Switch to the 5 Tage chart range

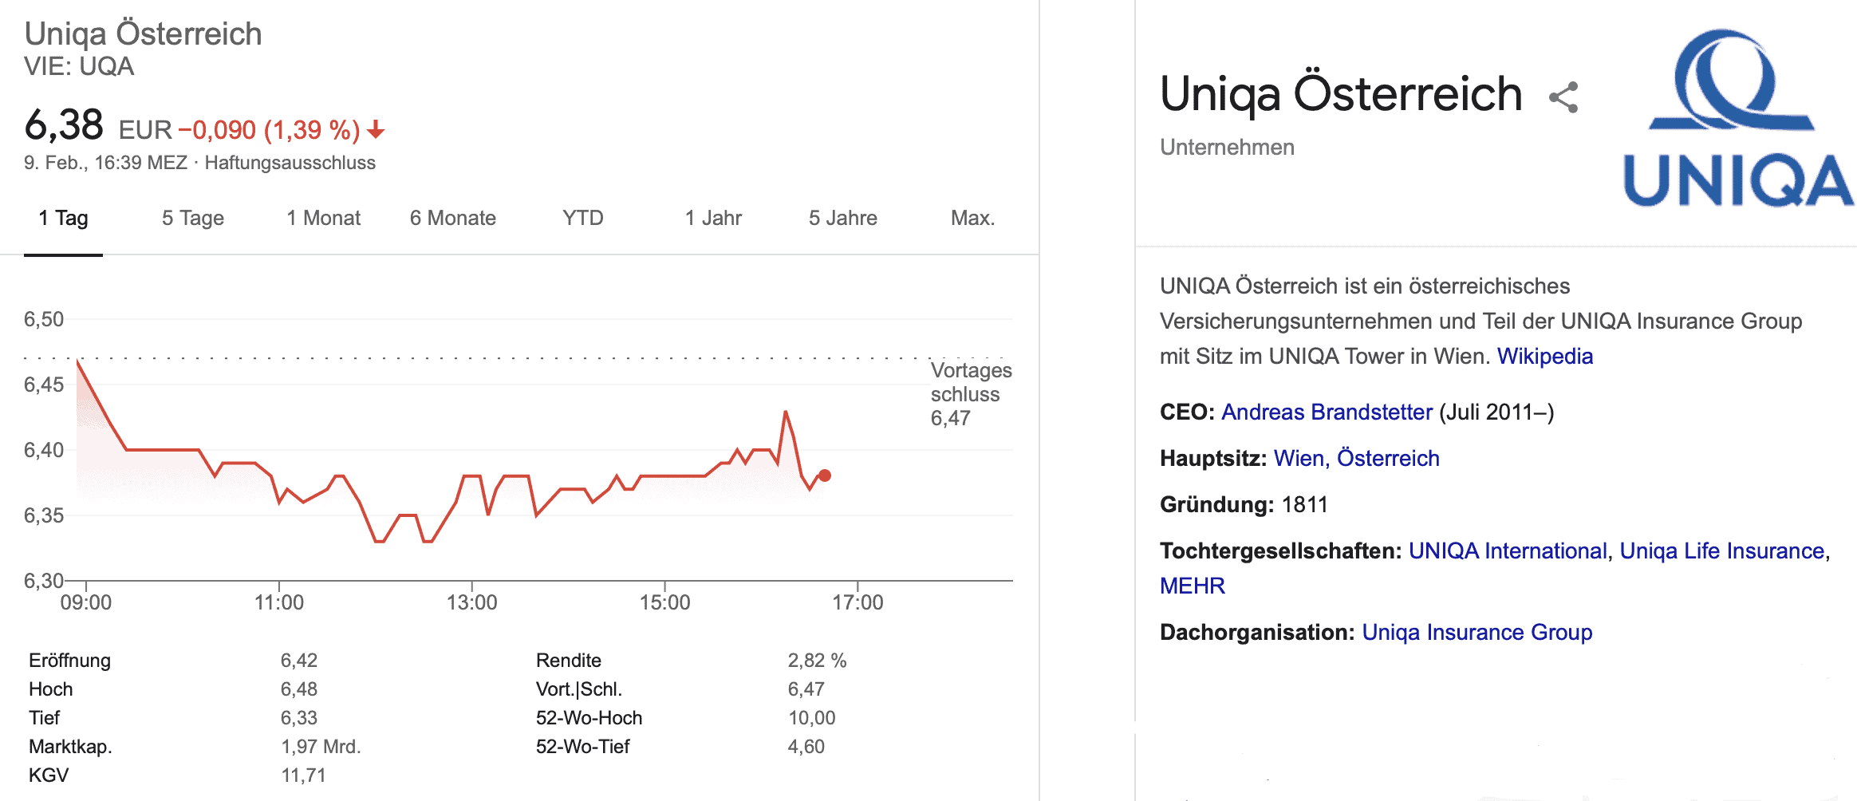(192, 218)
